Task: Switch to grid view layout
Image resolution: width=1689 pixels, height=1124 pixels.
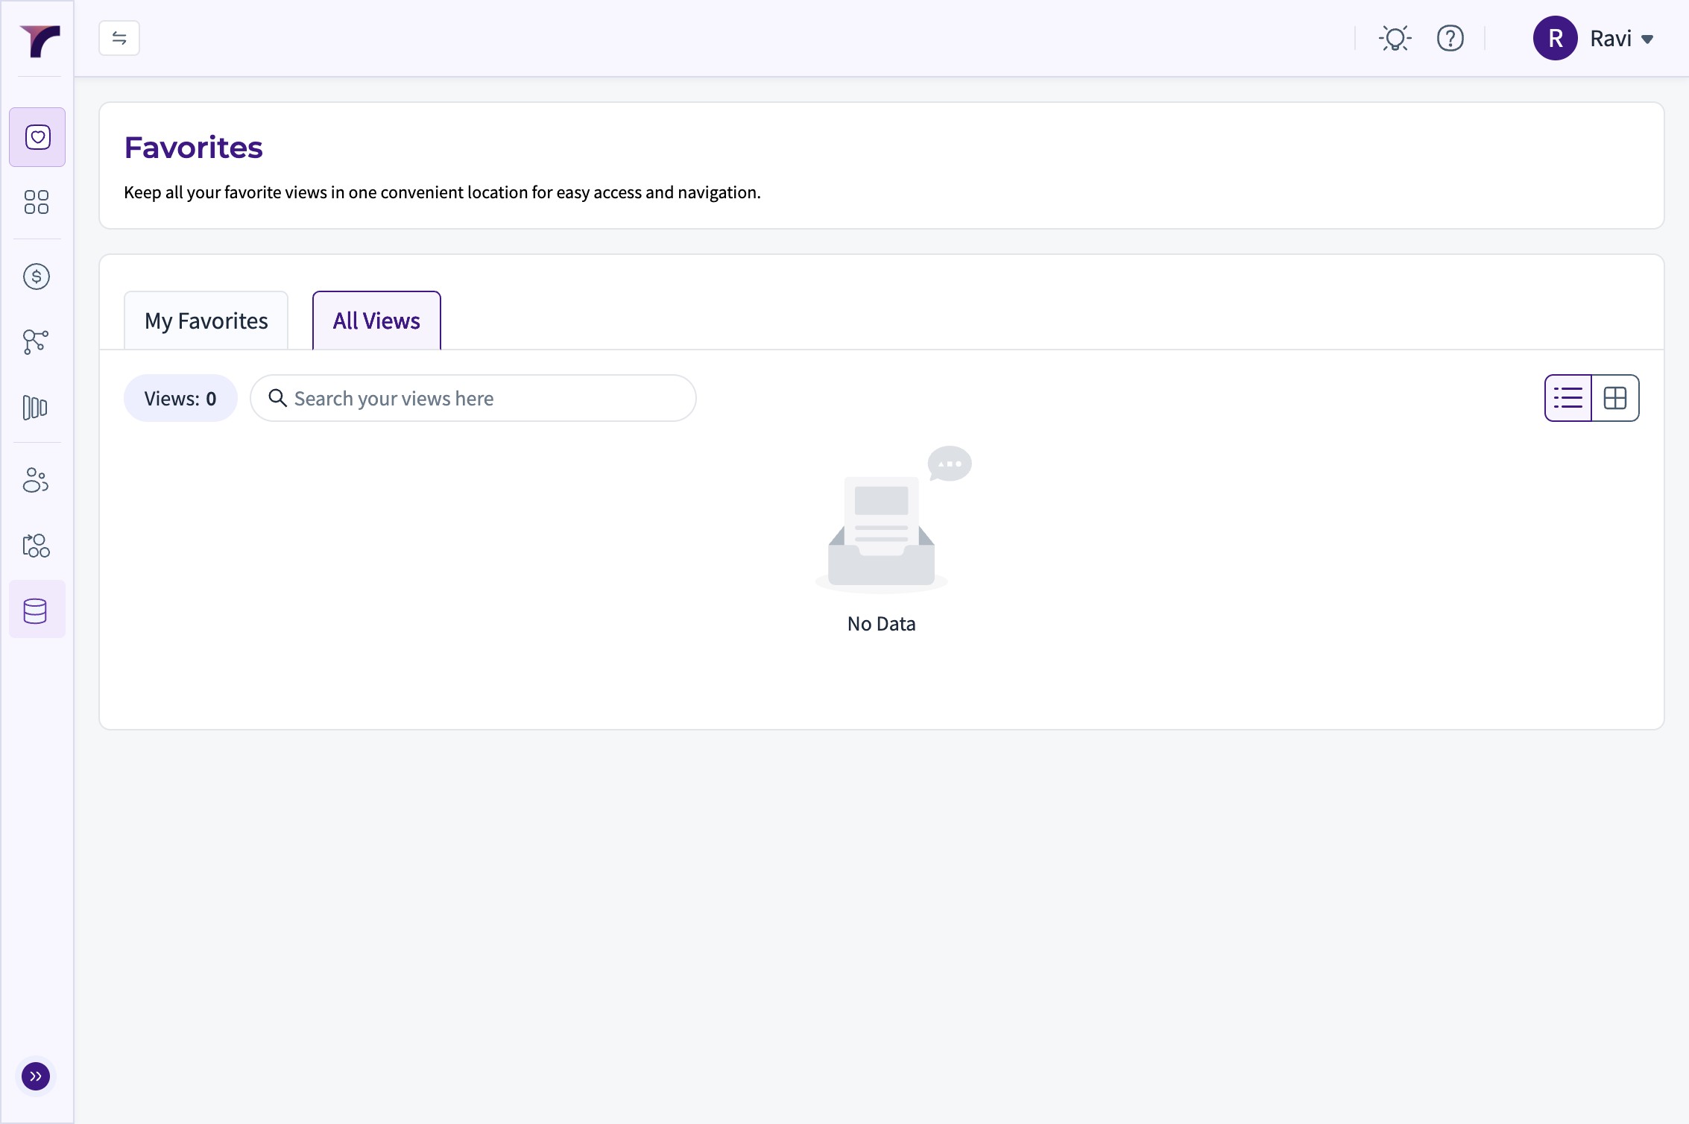Action: point(1615,398)
